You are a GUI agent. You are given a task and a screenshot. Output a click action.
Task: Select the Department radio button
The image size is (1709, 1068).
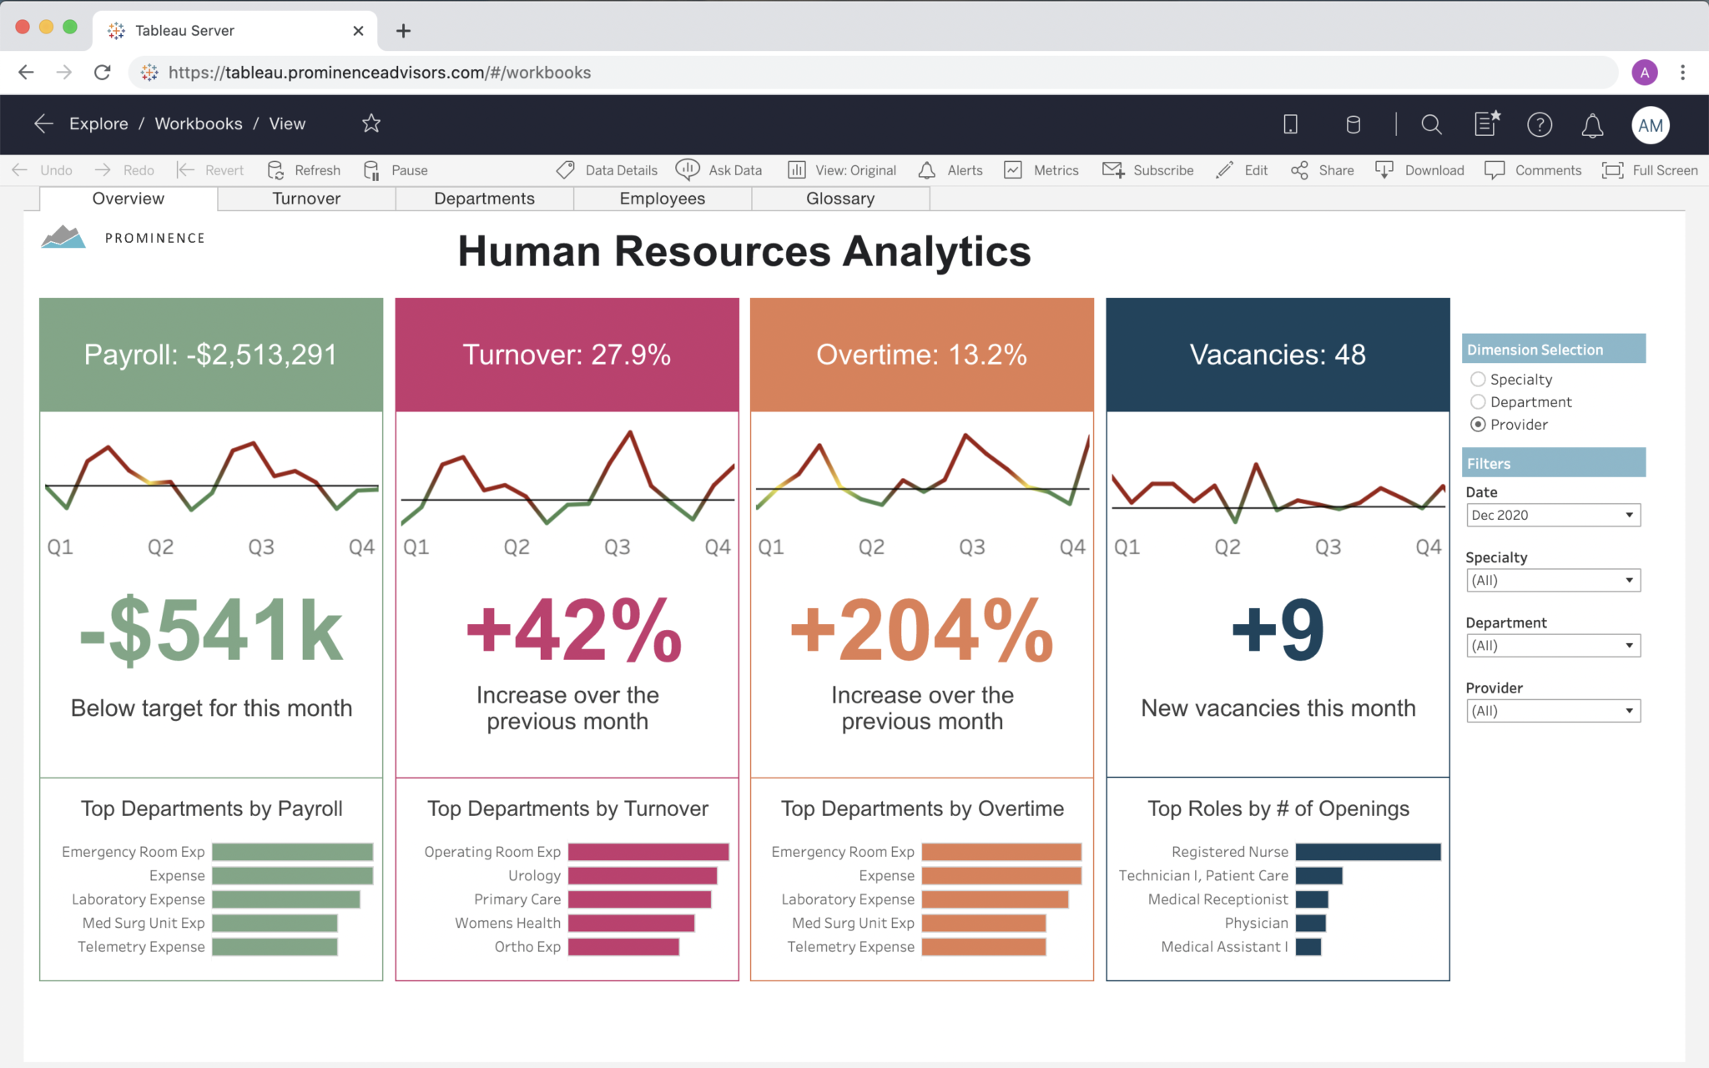pos(1478,402)
